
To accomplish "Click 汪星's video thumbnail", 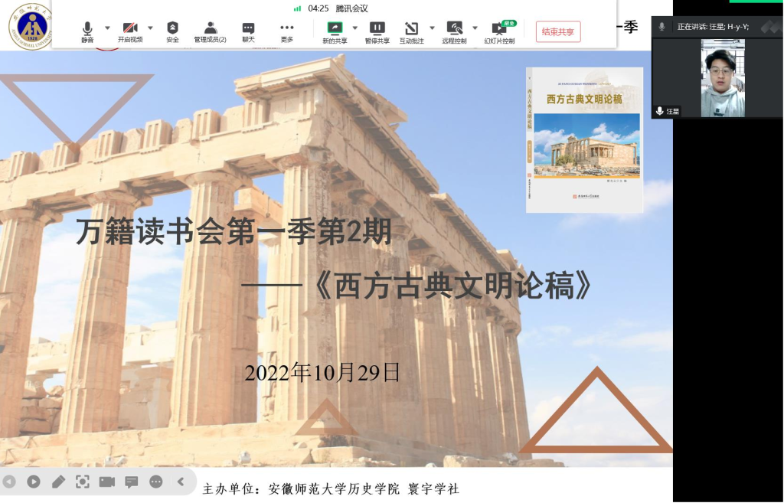I will [722, 77].
